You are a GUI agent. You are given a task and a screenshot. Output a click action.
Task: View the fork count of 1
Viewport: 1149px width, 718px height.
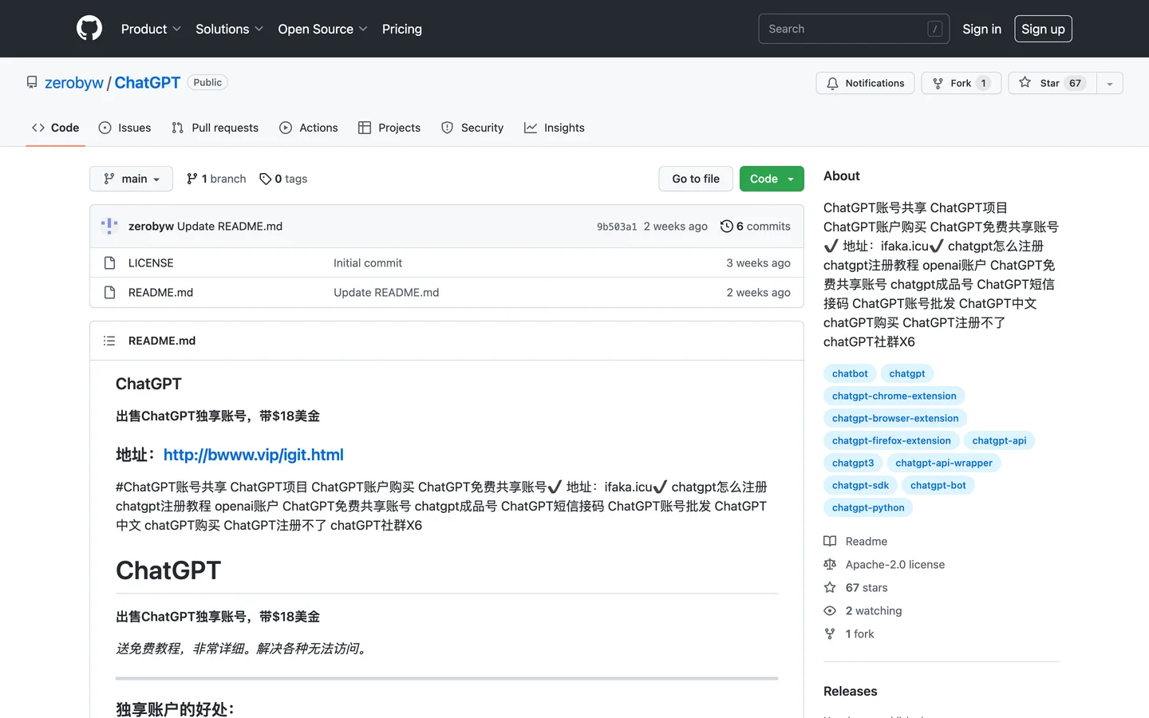point(983,83)
